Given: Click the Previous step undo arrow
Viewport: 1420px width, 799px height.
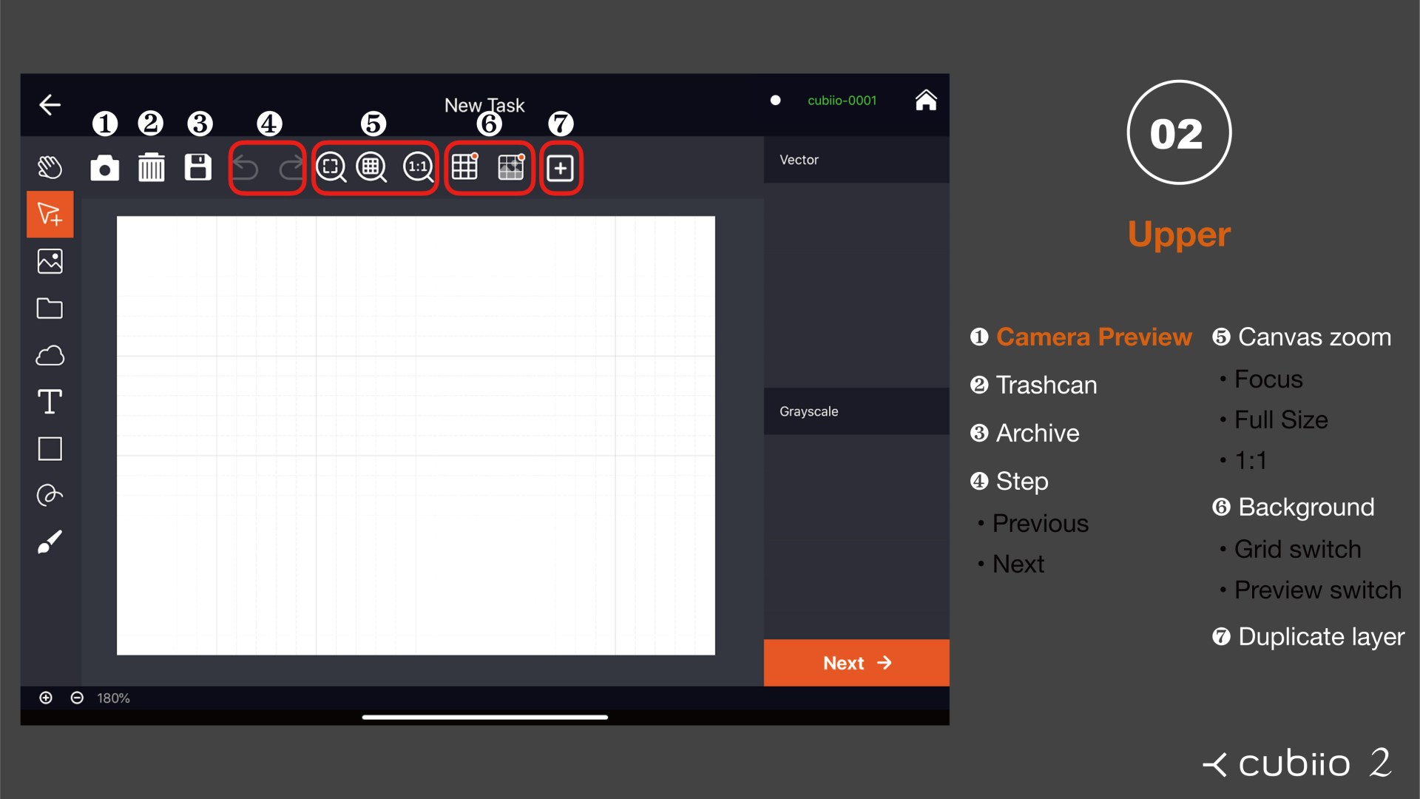Looking at the screenshot, I should tap(246, 168).
